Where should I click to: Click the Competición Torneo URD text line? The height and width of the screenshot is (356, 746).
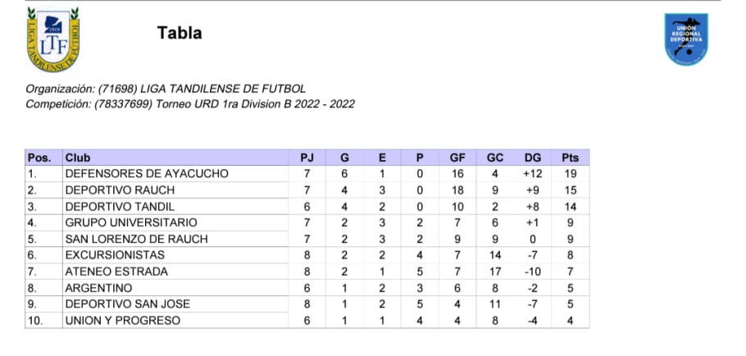190,104
